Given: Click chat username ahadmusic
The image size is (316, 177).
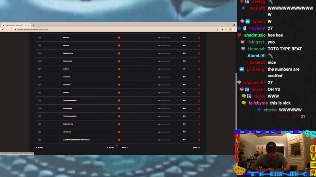Looking at the screenshot, I should [x=255, y=35].
